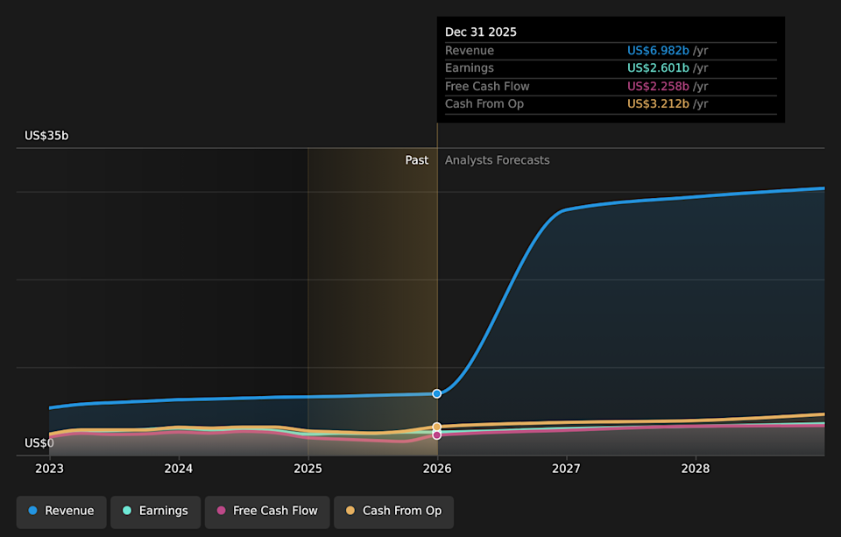Select the pink Free Cash Flow marker at 2026
This screenshot has height=537, width=841.
pos(437,435)
